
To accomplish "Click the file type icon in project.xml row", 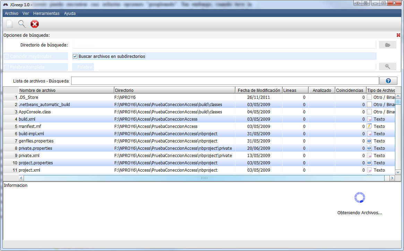I will tap(369, 170).
